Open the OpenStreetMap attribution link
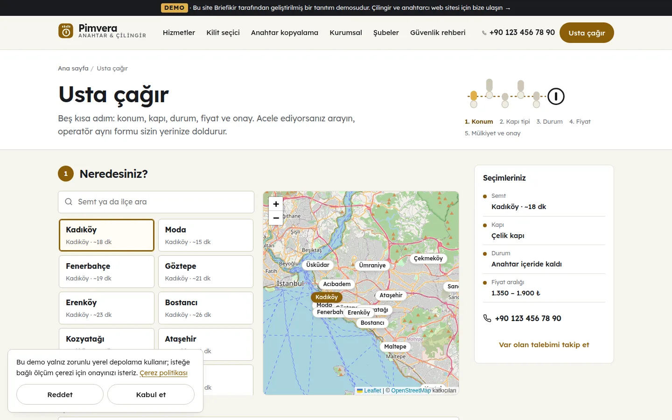 point(411,391)
